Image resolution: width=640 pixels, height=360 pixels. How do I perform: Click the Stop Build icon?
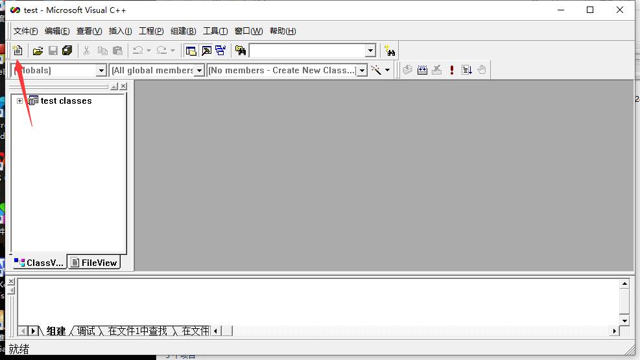(x=437, y=70)
